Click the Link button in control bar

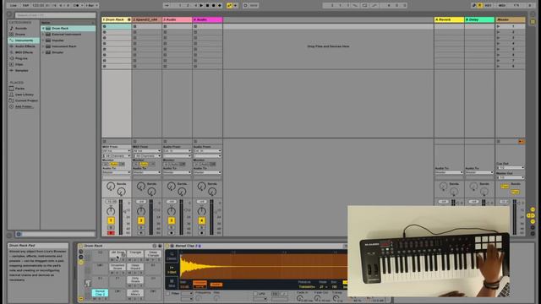14,6
